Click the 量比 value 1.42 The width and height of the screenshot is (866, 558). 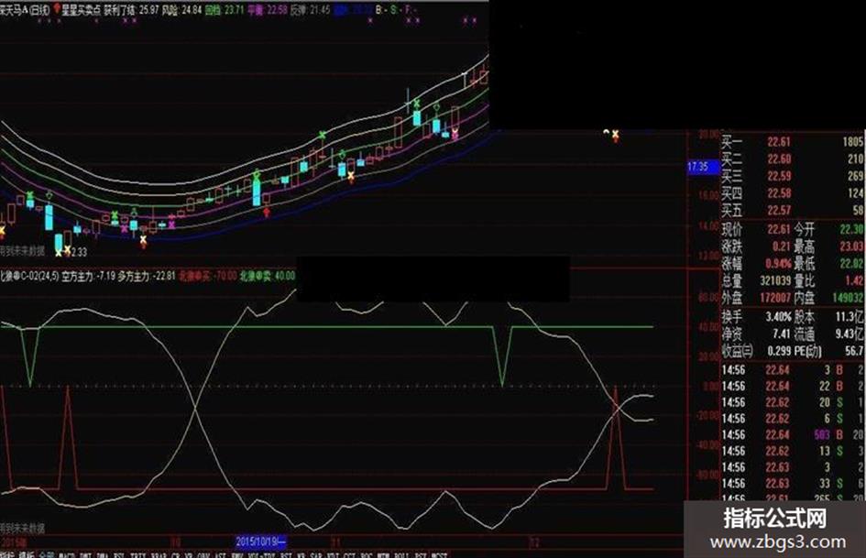pyautogui.click(x=854, y=280)
